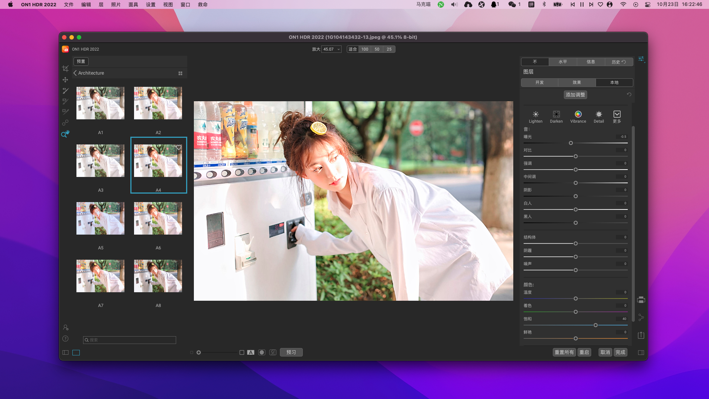709x399 pixels.
Task: Click the export/share icon on right edge
Action: (x=641, y=335)
